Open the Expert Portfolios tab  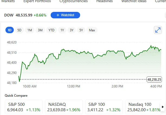click(x=37, y=1)
